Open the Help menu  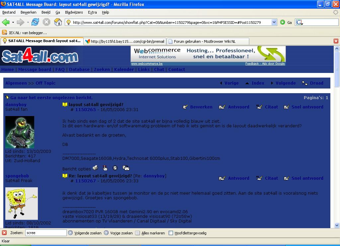tap(105, 12)
